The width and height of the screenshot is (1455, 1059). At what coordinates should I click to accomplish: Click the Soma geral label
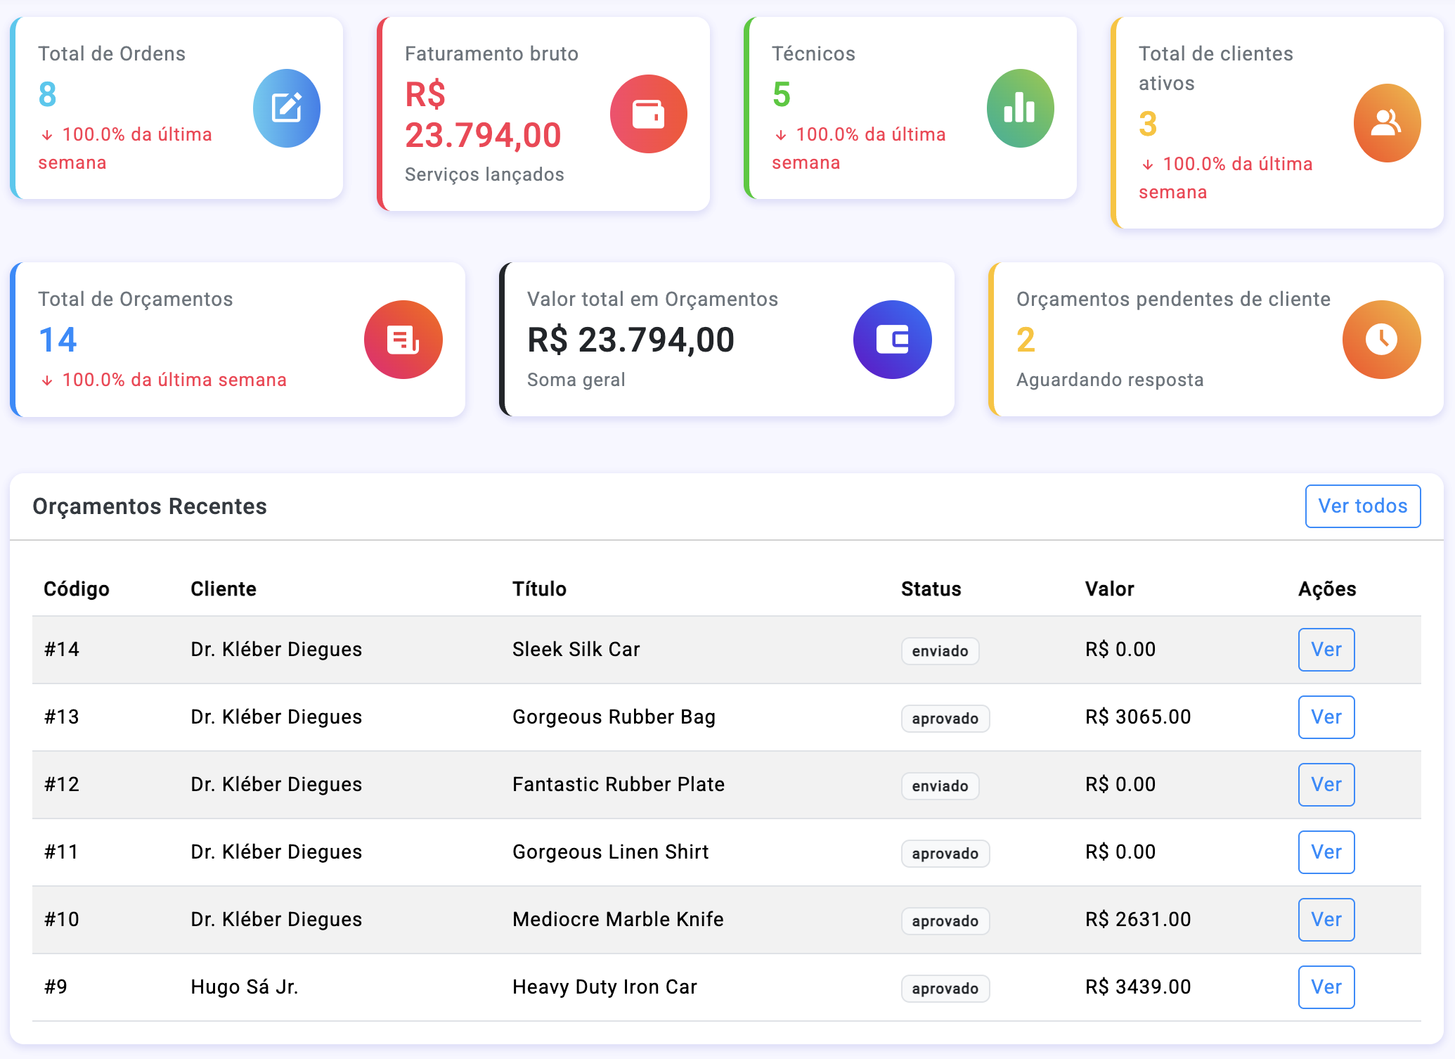click(x=576, y=380)
